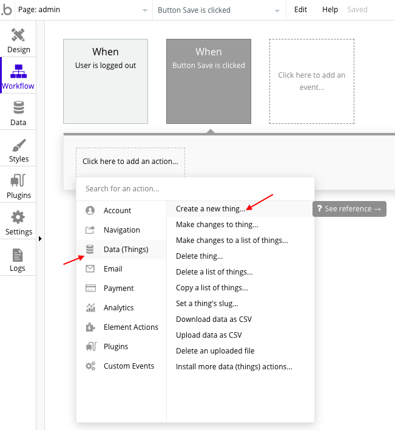Click here to add an action box

pyautogui.click(x=130, y=162)
